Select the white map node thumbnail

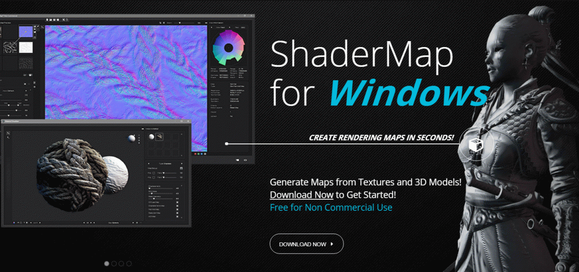pos(26,47)
